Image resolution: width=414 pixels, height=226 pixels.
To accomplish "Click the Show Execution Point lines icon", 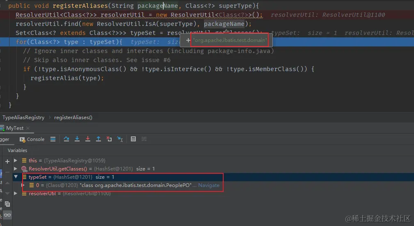I will click(53, 139).
